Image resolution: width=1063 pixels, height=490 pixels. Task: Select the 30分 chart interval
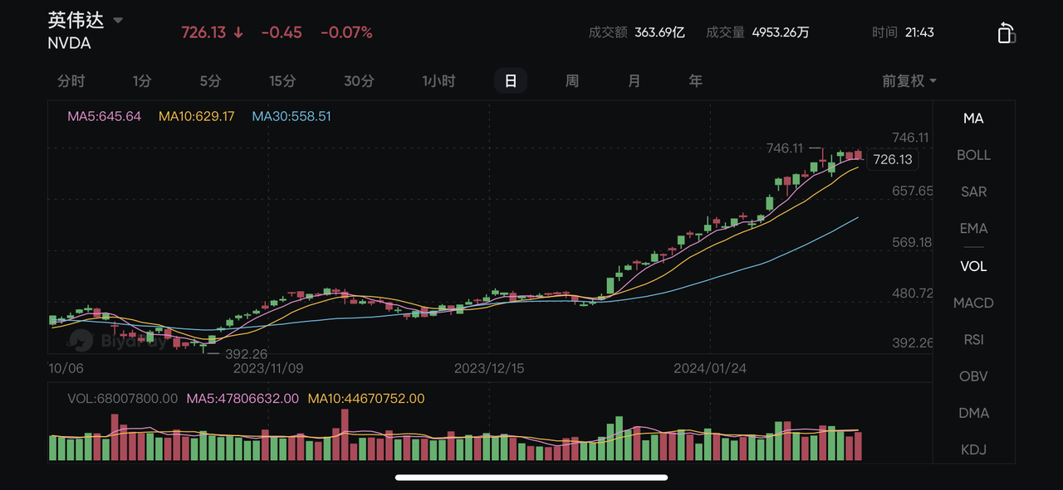click(359, 80)
